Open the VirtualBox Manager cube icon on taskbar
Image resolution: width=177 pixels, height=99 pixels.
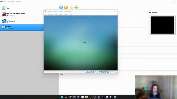coord(111,97)
